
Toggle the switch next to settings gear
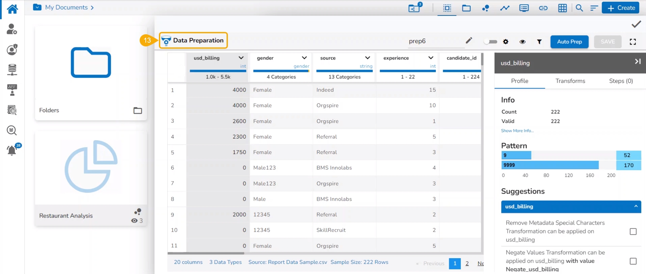490,42
